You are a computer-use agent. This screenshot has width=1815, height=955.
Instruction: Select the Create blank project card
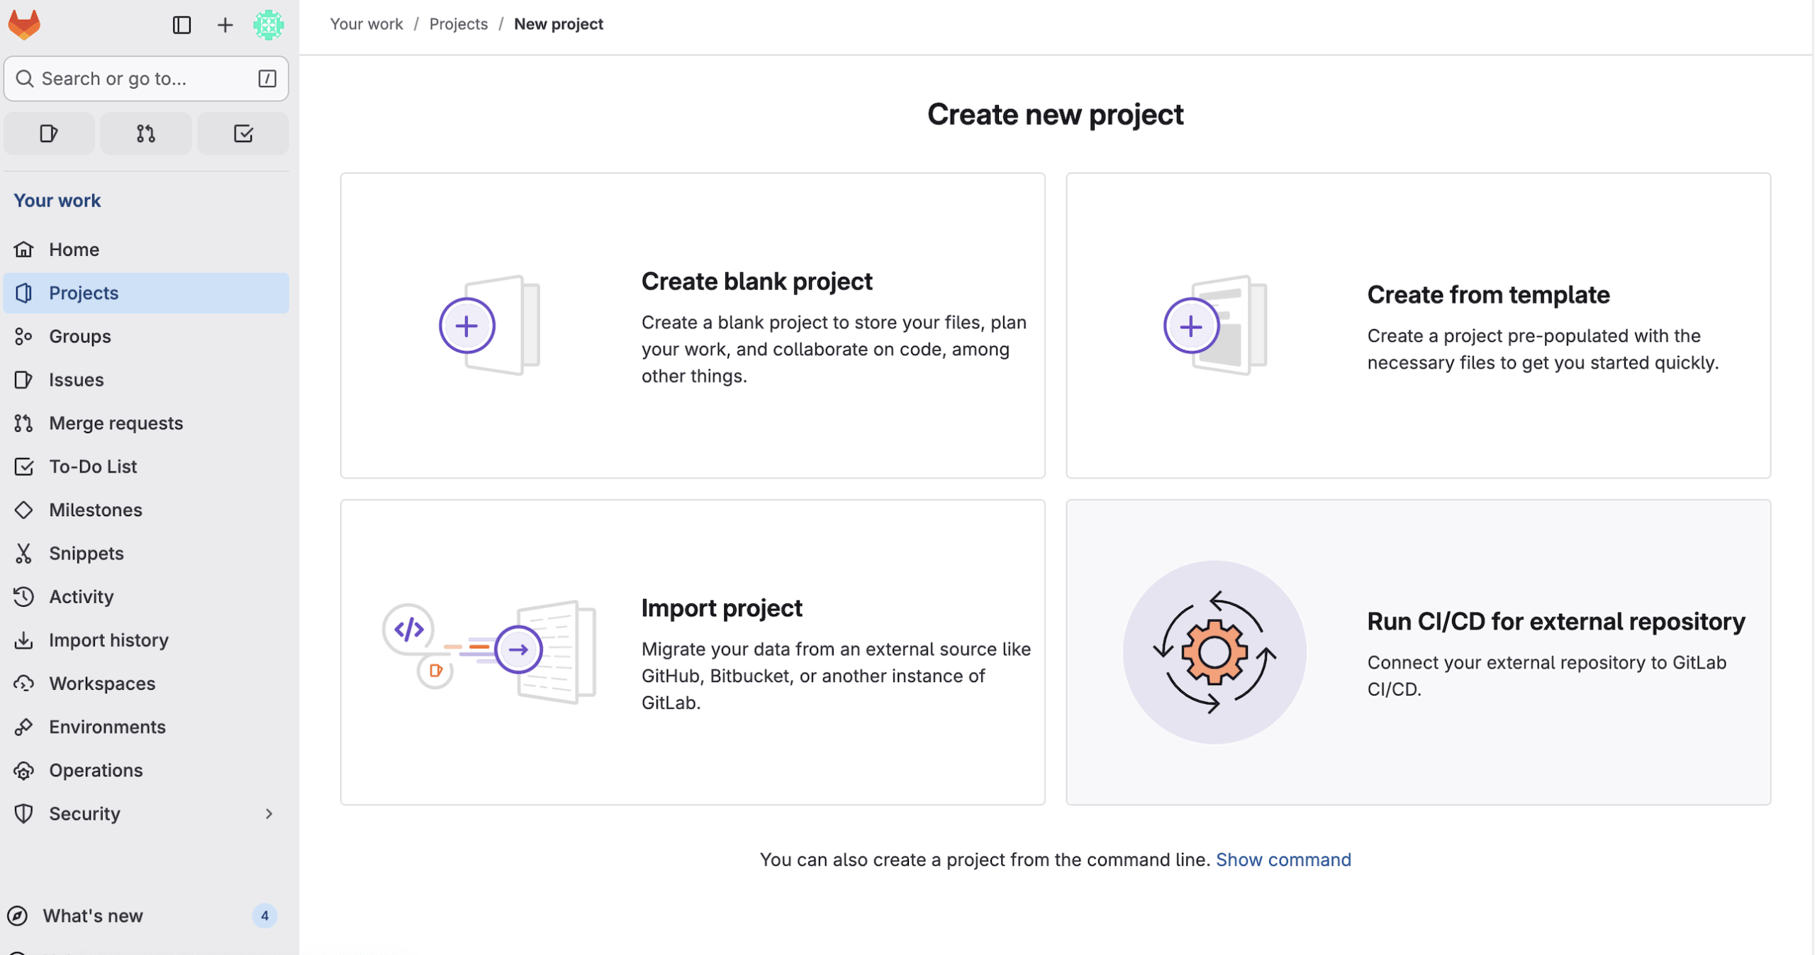click(692, 325)
